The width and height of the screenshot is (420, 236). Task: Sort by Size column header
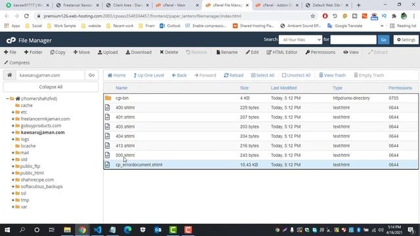244,88
